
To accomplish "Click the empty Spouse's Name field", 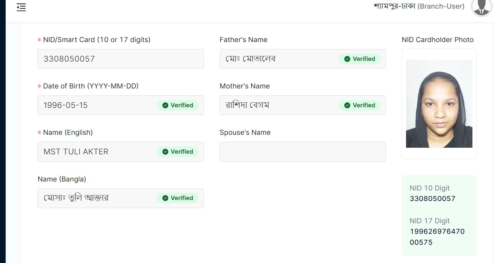I will point(302,152).
